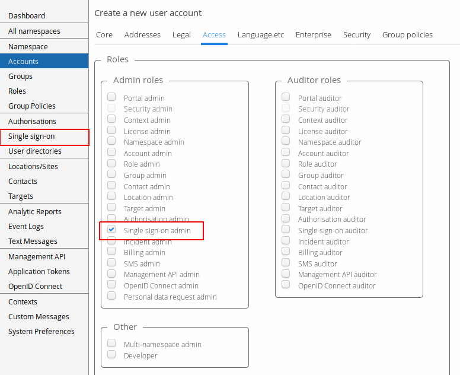Open Single sign-on in the sidebar

[x=31, y=136]
